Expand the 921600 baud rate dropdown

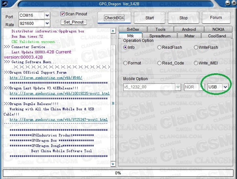[x=47, y=24]
